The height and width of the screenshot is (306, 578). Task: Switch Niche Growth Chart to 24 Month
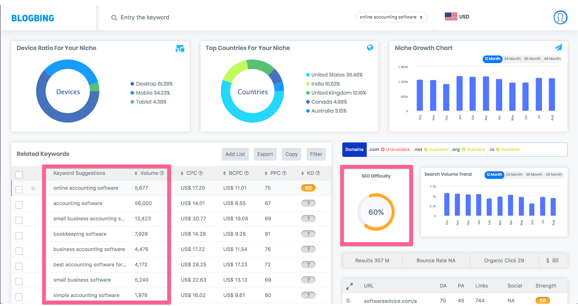point(512,59)
